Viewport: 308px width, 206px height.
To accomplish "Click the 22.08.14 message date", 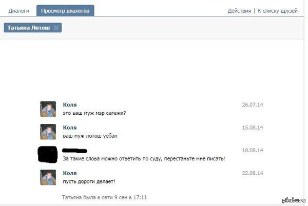I will coord(252,173).
